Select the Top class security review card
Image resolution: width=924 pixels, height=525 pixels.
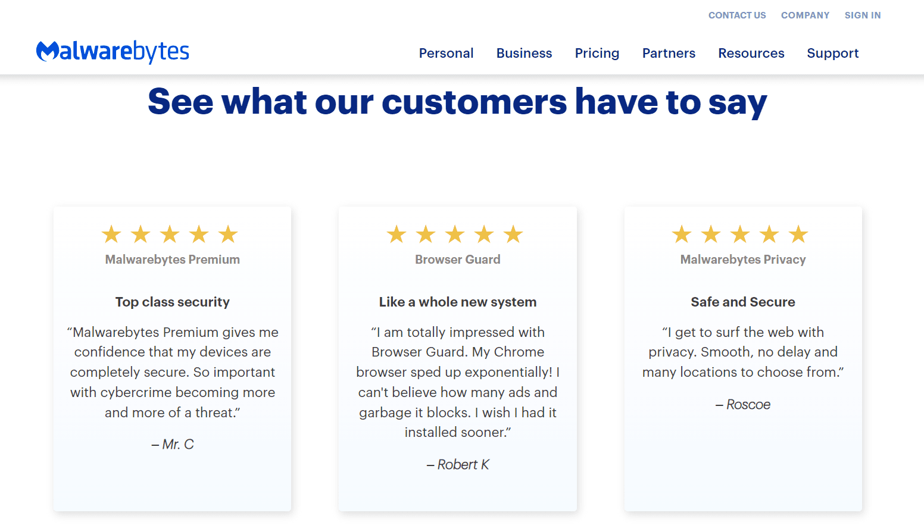click(173, 359)
